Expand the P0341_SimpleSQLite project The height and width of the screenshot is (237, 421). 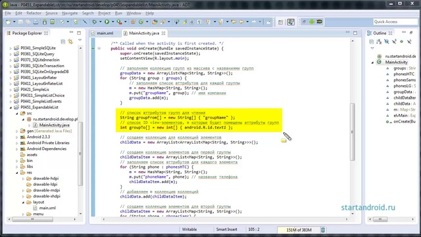(11, 48)
